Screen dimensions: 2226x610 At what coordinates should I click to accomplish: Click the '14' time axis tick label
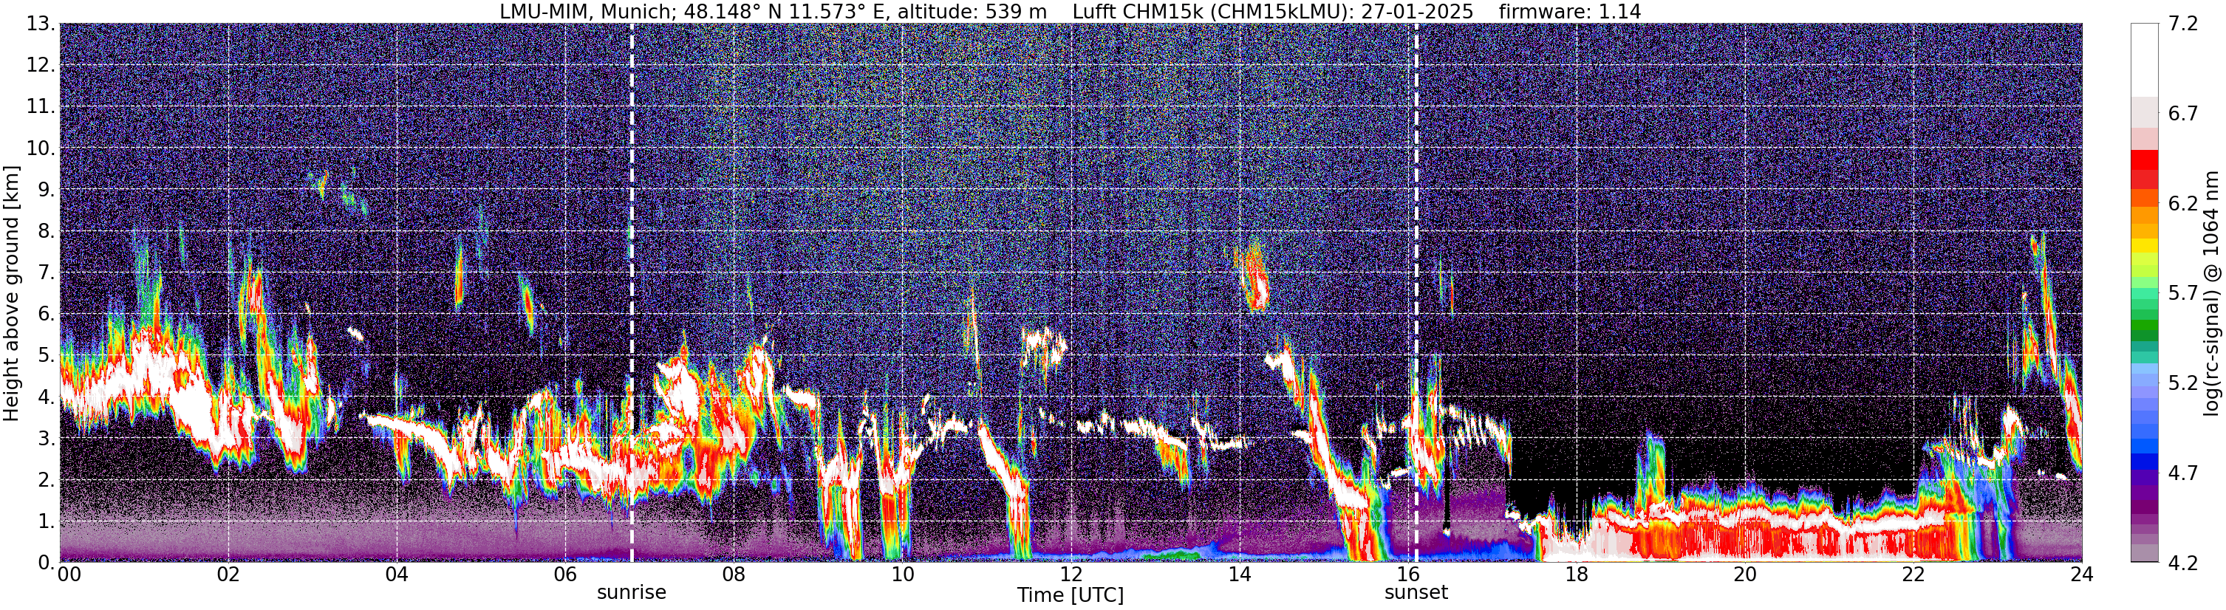tap(1239, 574)
